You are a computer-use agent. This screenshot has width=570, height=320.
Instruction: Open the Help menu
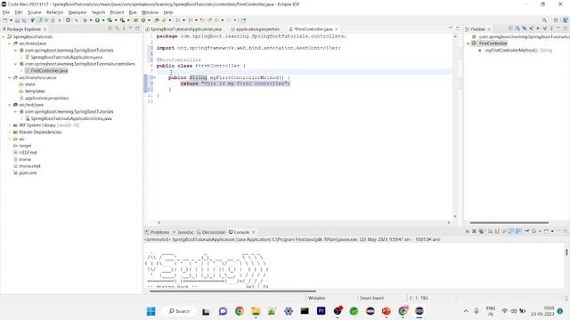click(168, 12)
